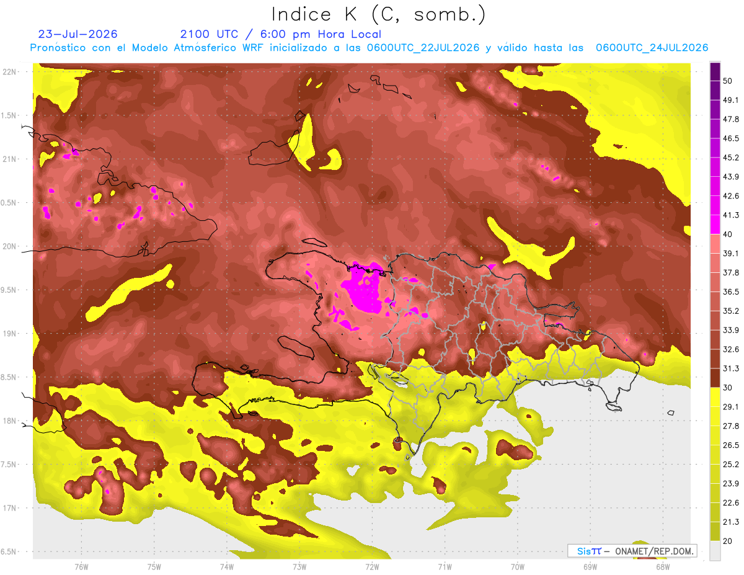Click the "19N" latitude label
The image size is (744, 575).
click(x=9, y=333)
